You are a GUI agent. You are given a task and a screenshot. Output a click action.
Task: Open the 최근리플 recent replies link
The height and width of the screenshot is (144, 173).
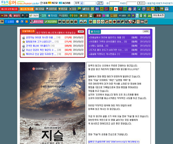pyautogui.click(x=64, y=3)
